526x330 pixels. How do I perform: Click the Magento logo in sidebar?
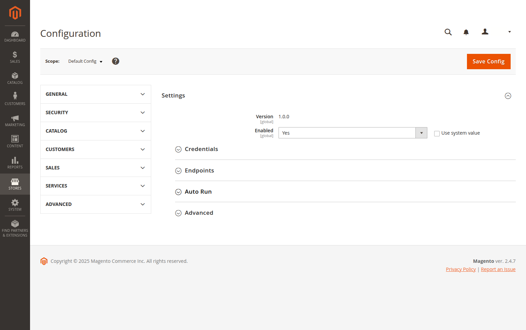pyautogui.click(x=15, y=13)
